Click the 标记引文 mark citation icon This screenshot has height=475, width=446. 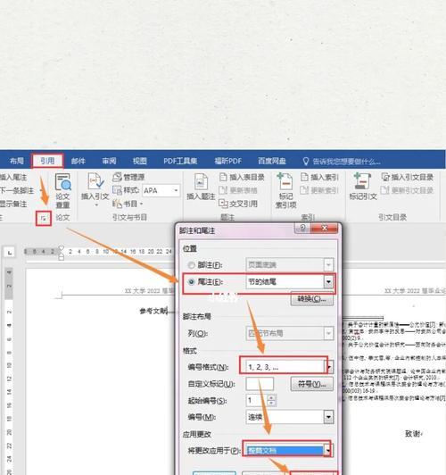click(362, 181)
